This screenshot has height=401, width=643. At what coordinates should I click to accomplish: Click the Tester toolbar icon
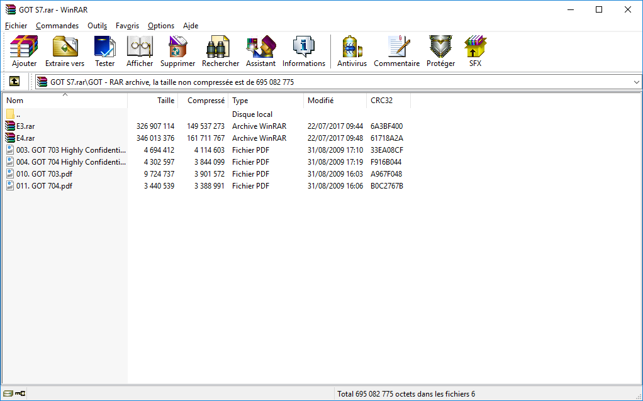pos(104,47)
